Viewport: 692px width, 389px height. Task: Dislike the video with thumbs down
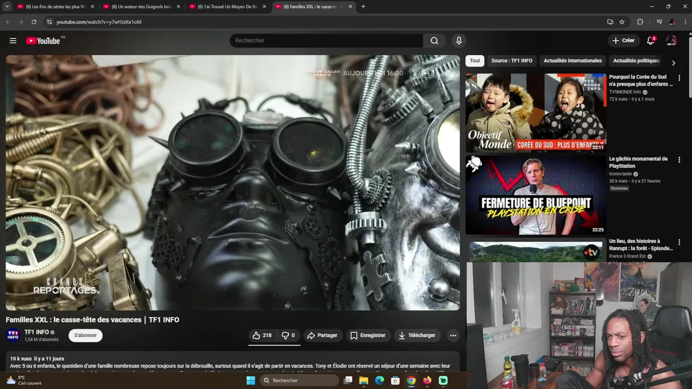tap(289, 336)
